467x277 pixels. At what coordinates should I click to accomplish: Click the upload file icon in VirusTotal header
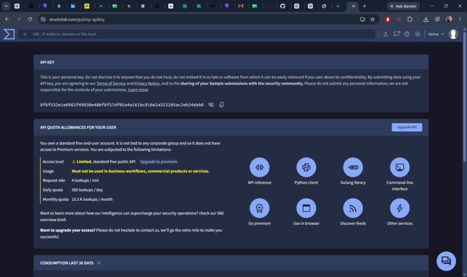[386, 34]
